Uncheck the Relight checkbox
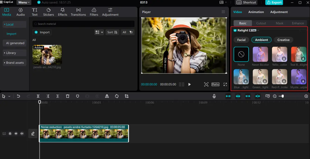 (235, 30)
